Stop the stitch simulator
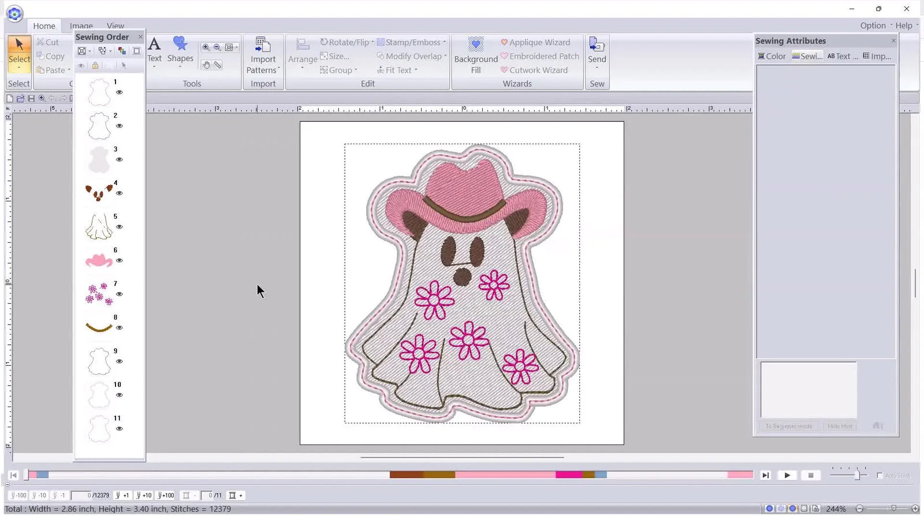 810,475
